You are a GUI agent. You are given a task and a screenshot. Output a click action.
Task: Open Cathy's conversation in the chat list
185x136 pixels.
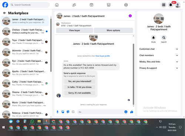point(25,83)
